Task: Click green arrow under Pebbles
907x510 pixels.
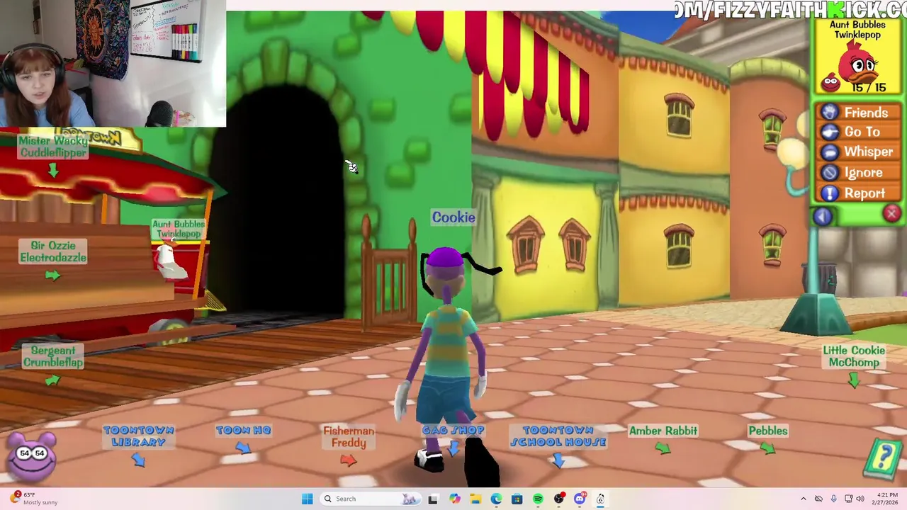Action: pyautogui.click(x=767, y=448)
